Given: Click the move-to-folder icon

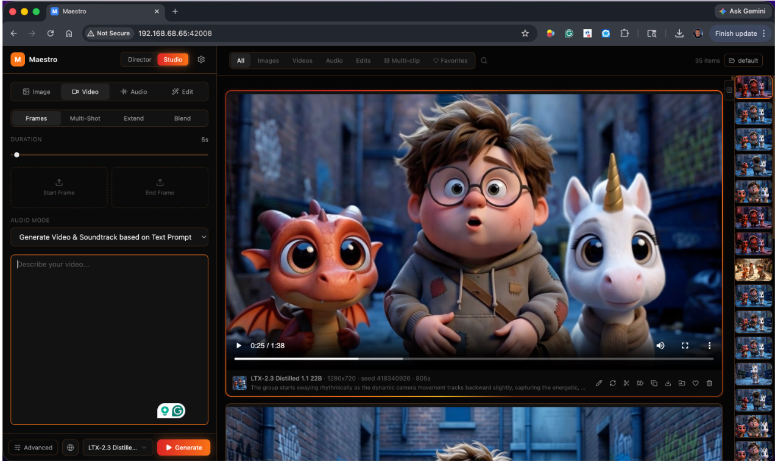Looking at the screenshot, I should (682, 383).
